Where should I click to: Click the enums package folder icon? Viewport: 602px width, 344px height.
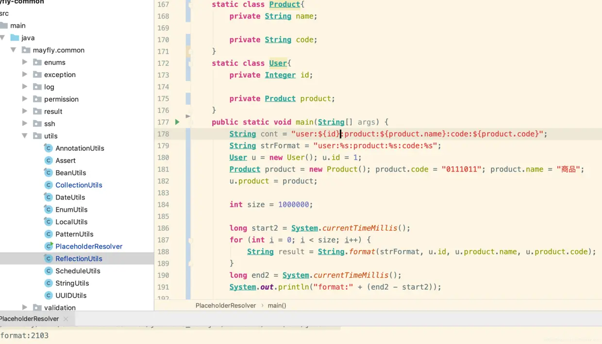[36, 62]
